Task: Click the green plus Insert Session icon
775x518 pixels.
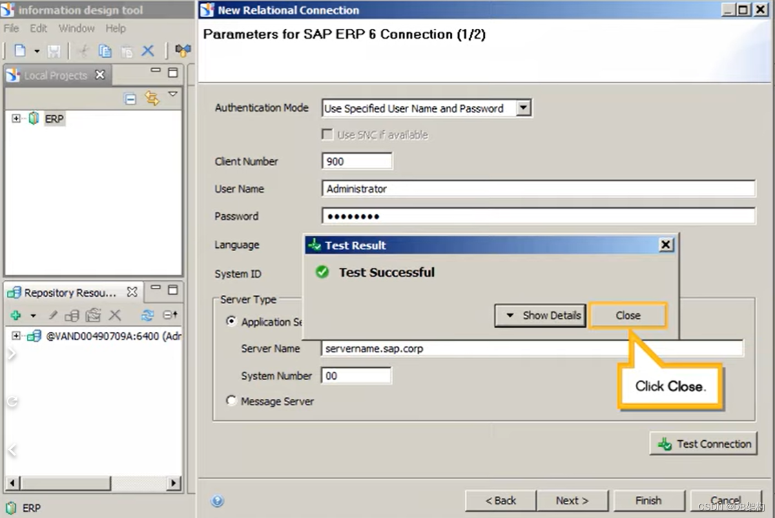Action: [16, 315]
